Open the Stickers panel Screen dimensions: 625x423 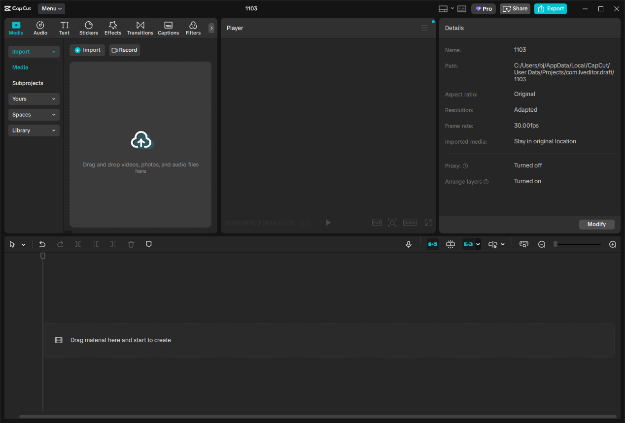coord(89,28)
